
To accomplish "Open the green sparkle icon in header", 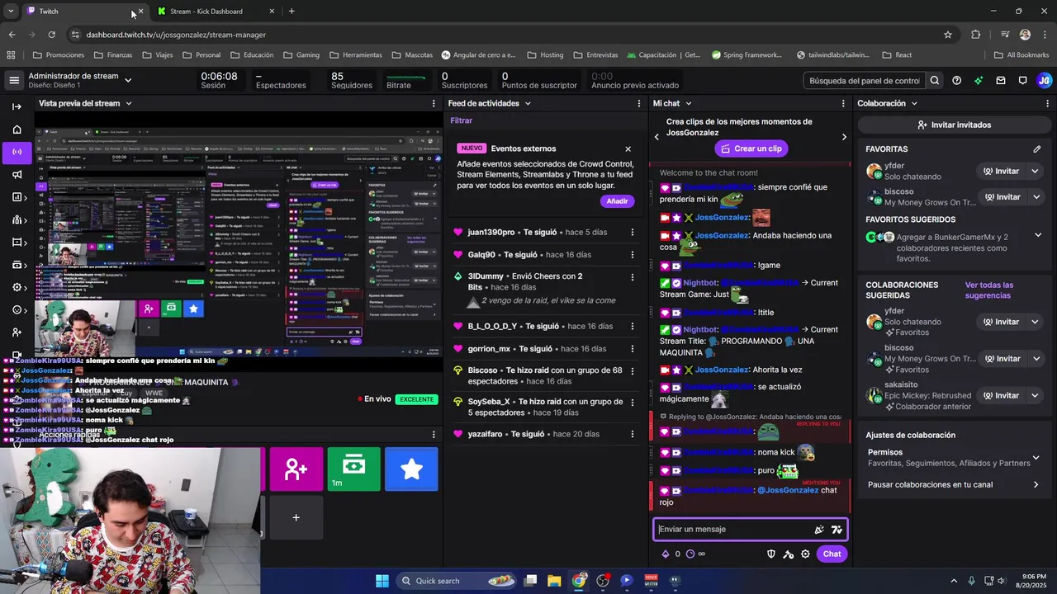I will point(979,81).
